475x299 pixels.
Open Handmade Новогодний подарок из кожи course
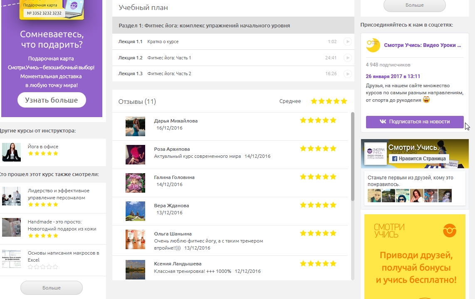coord(62,225)
